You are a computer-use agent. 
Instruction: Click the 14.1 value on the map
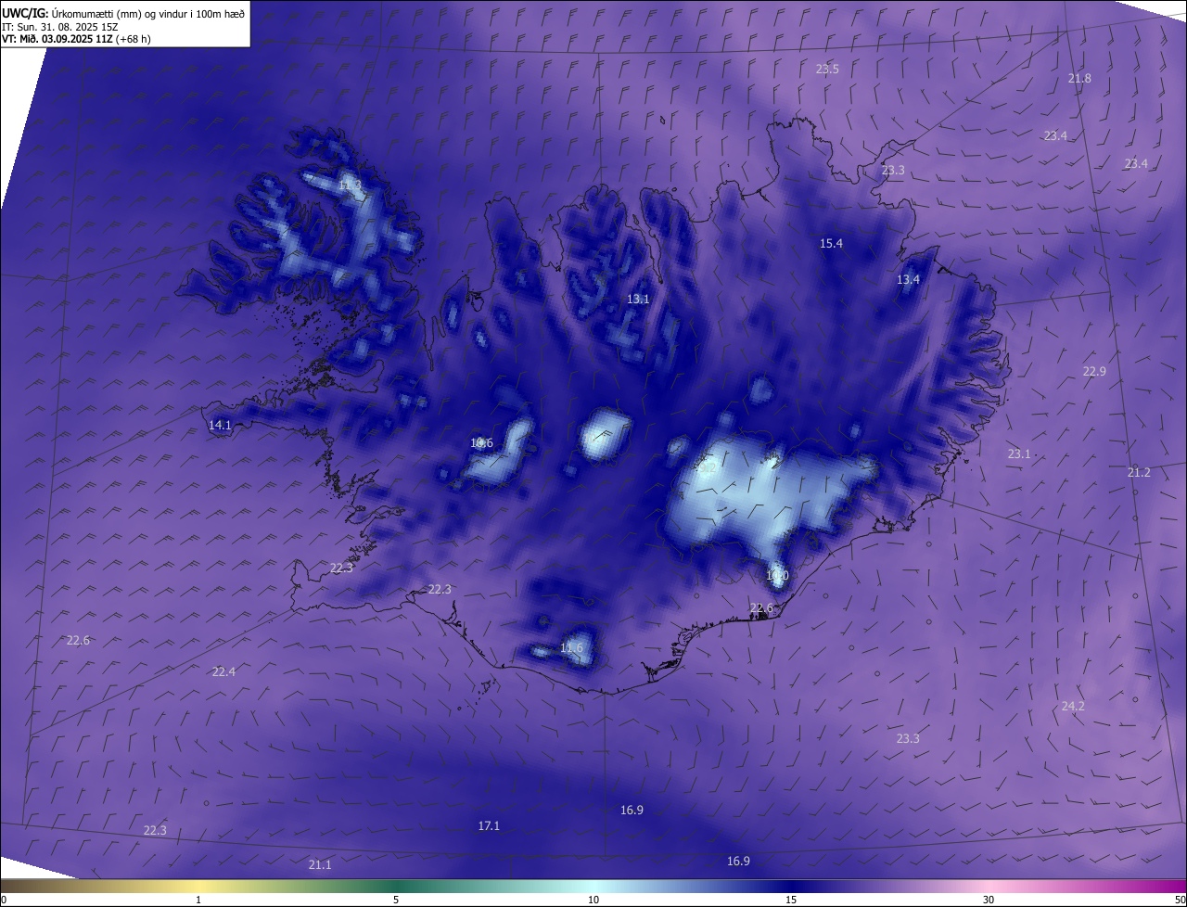220,426
